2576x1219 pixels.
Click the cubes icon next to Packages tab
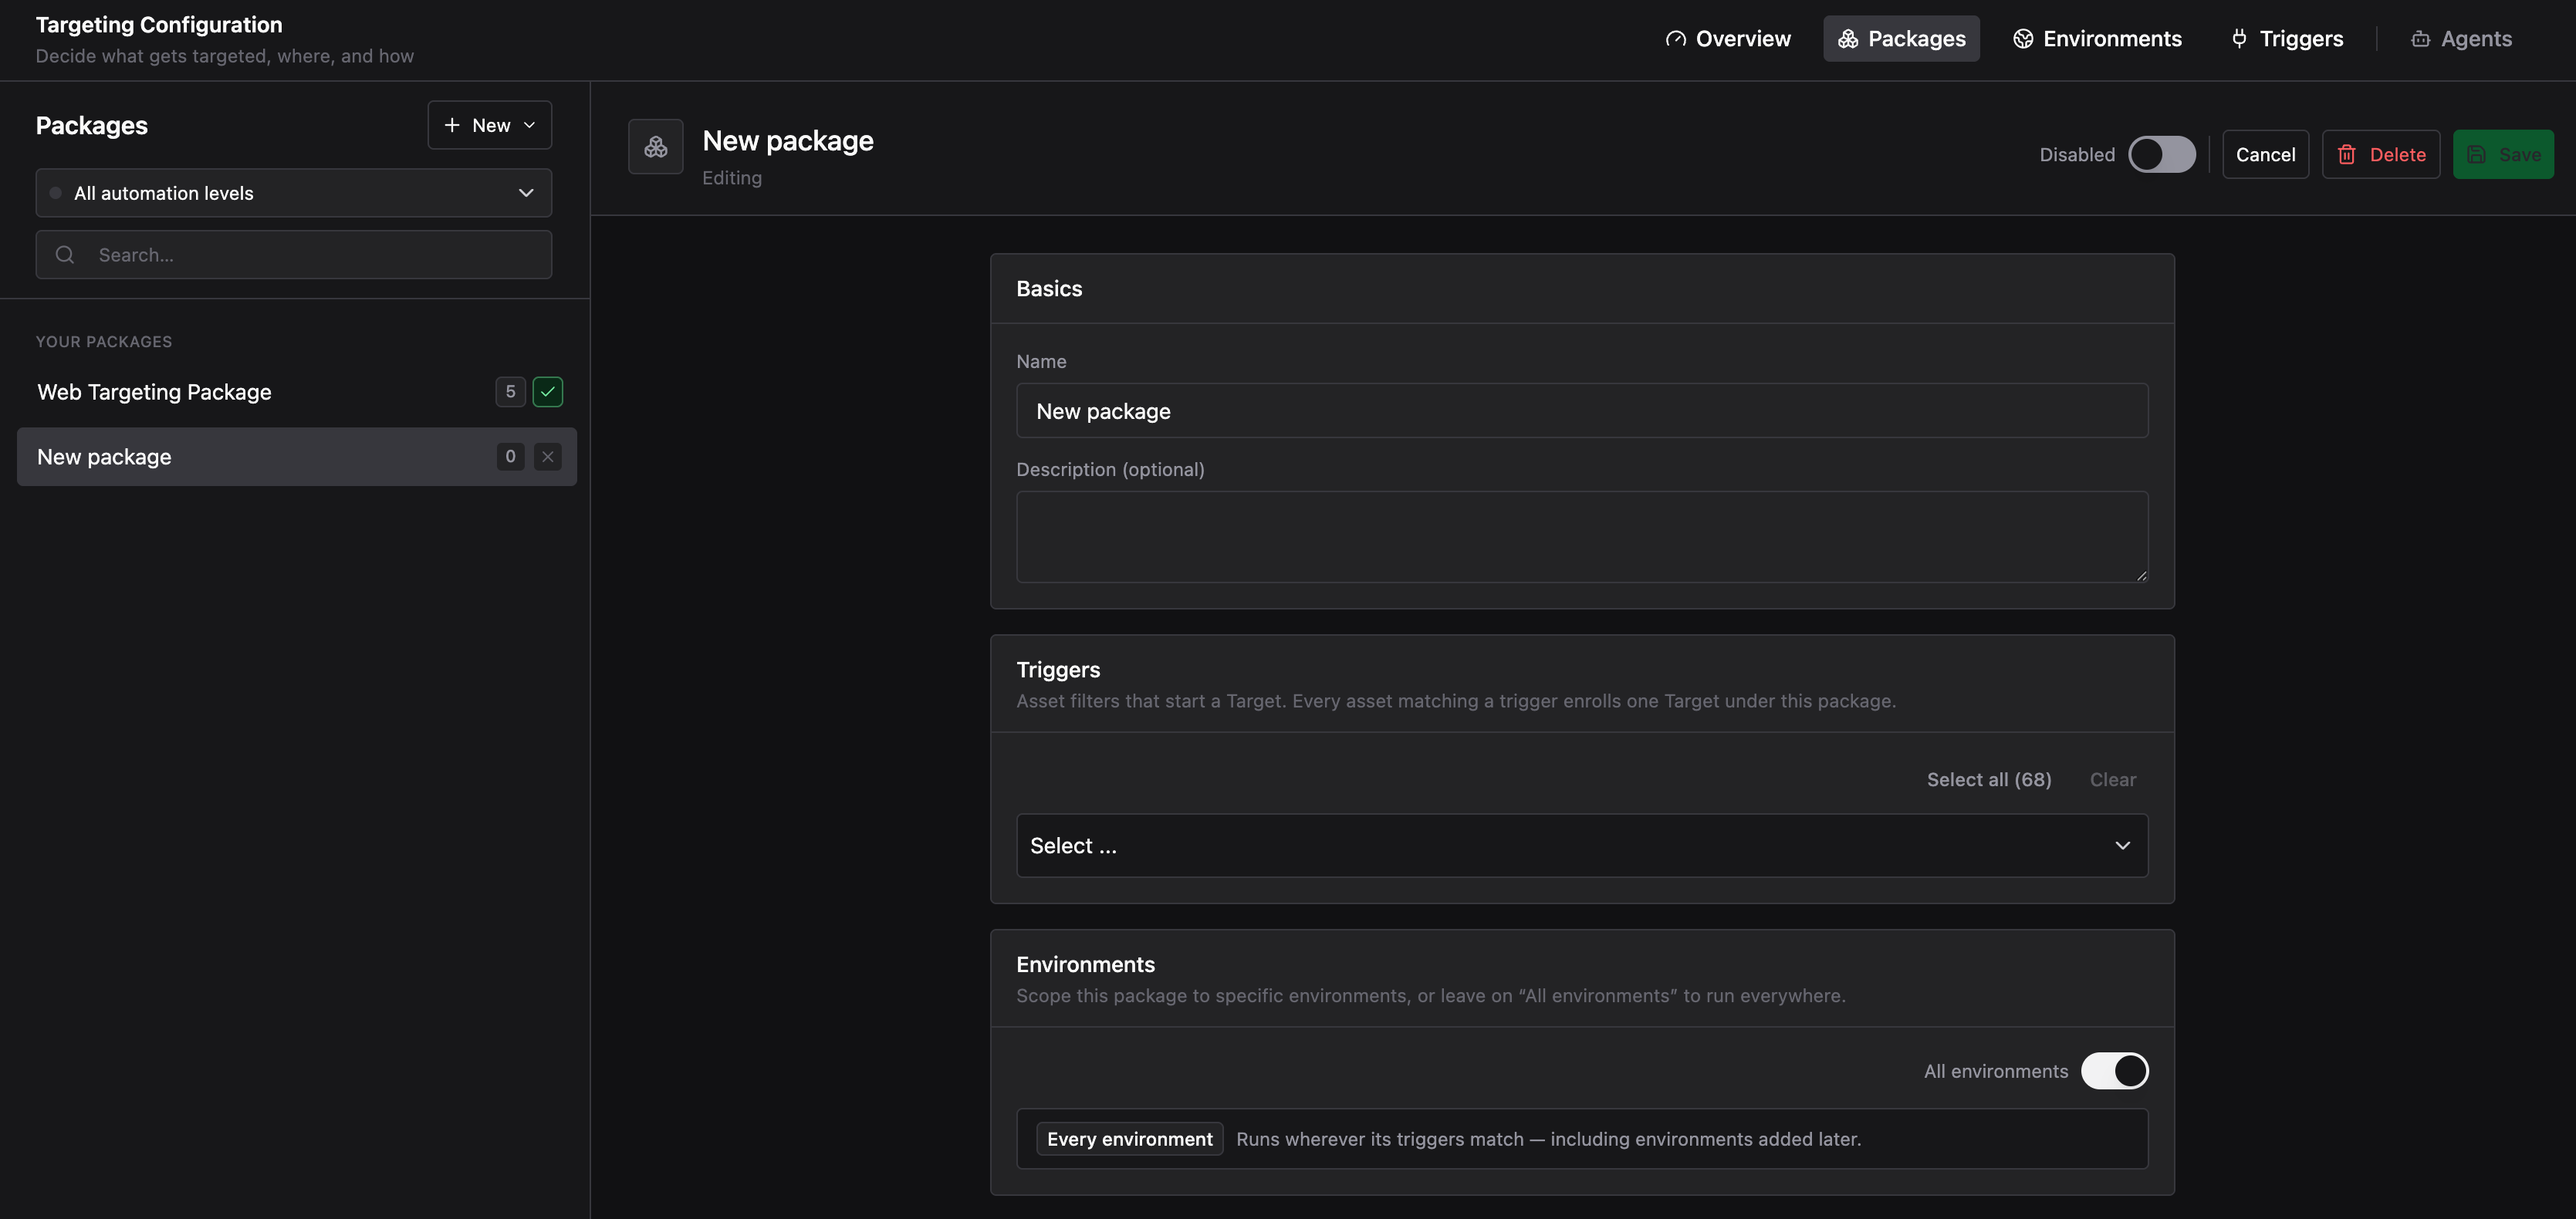tap(1848, 39)
